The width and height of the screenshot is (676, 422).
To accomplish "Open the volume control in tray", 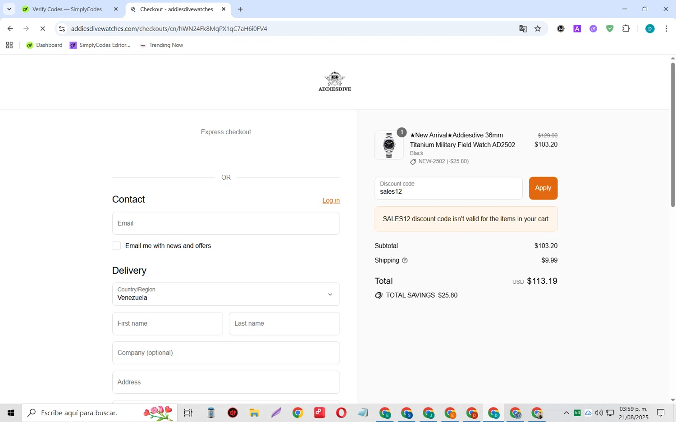I will pyautogui.click(x=599, y=413).
